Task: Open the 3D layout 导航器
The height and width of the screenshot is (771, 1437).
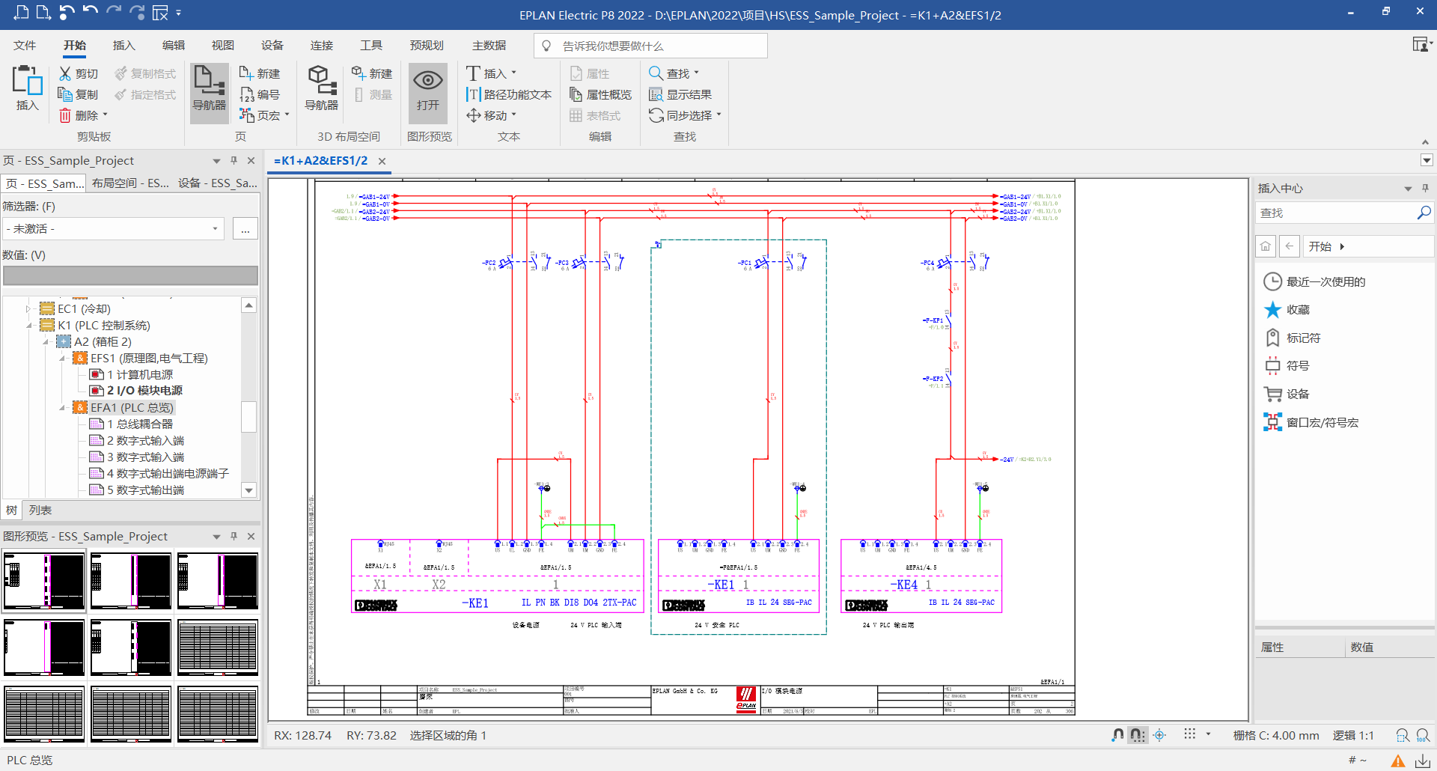Action: 321,88
